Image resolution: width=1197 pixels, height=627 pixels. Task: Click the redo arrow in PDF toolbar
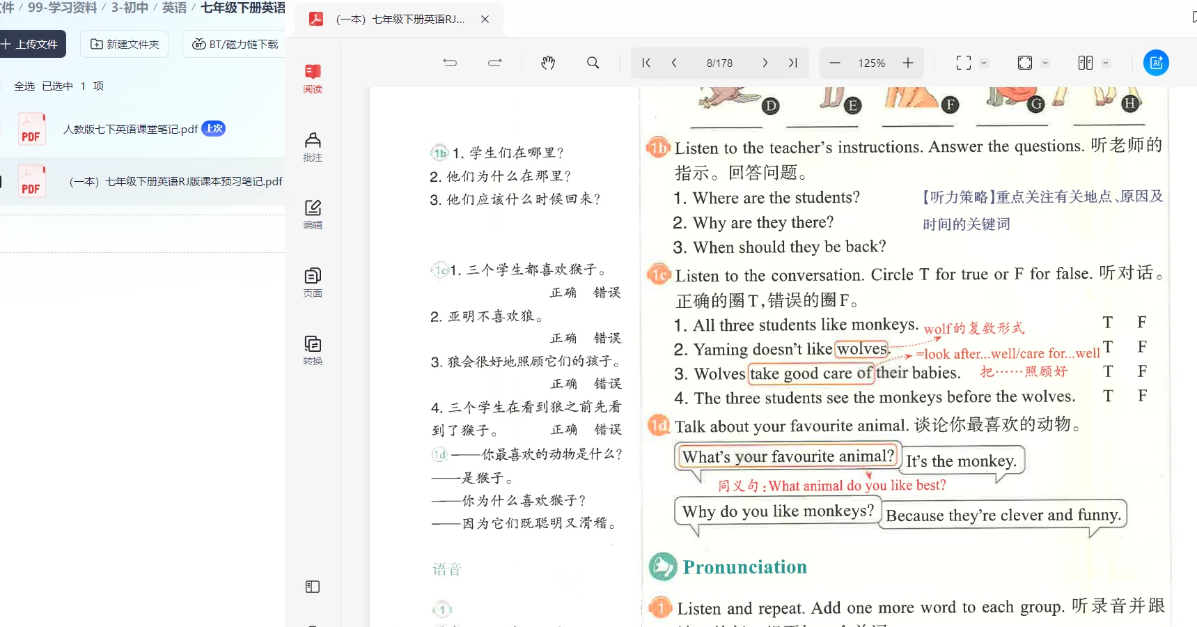coord(495,63)
